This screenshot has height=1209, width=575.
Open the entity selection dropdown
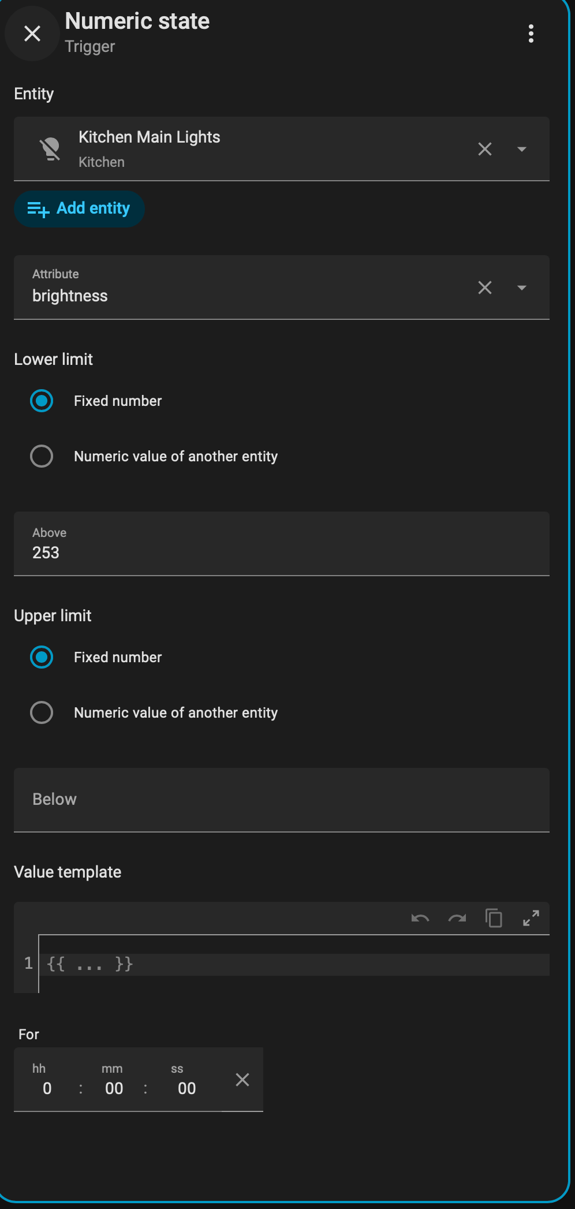[521, 149]
